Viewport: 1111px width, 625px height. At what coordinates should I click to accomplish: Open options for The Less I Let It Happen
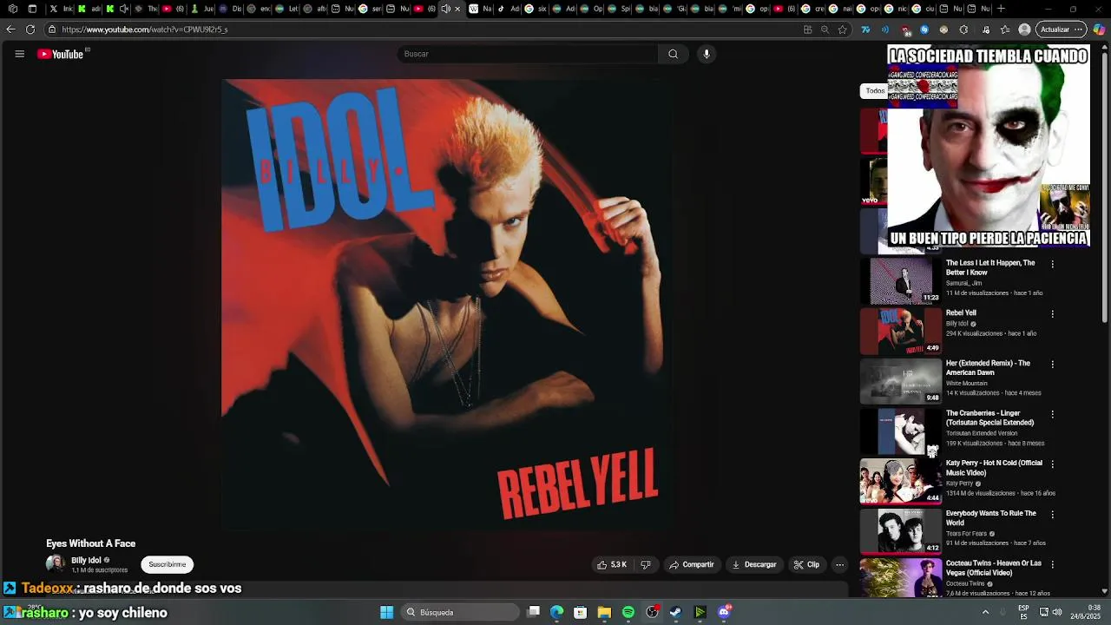click(x=1053, y=264)
